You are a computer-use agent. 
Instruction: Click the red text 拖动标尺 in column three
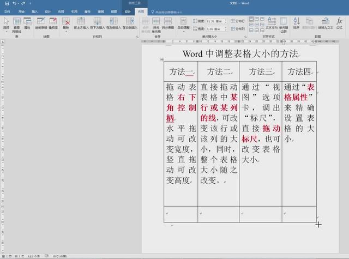coord(261,134)
